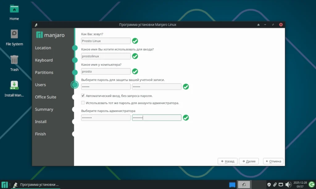Click the volume speaker tray icon

[x=288, y=185]
